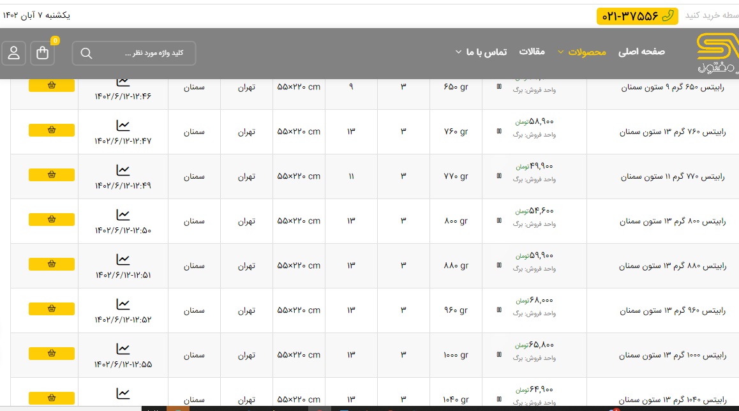Screen dimensions: 739x411
Task: Open product link رابیتس 960 گرم 13 ستون
Action: coord(672,311)
